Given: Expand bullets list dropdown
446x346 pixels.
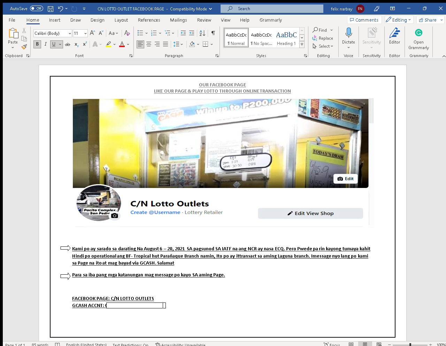Looking at the screenshot, I should (146, 33).
